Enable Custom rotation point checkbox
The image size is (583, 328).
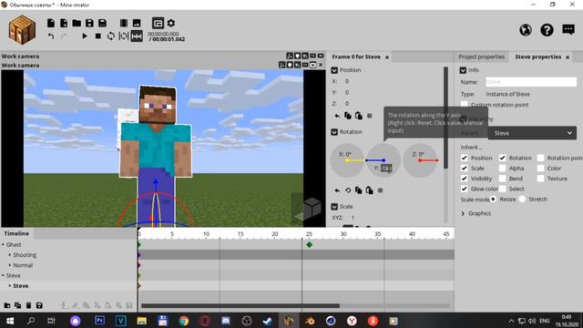click(464, 105)
